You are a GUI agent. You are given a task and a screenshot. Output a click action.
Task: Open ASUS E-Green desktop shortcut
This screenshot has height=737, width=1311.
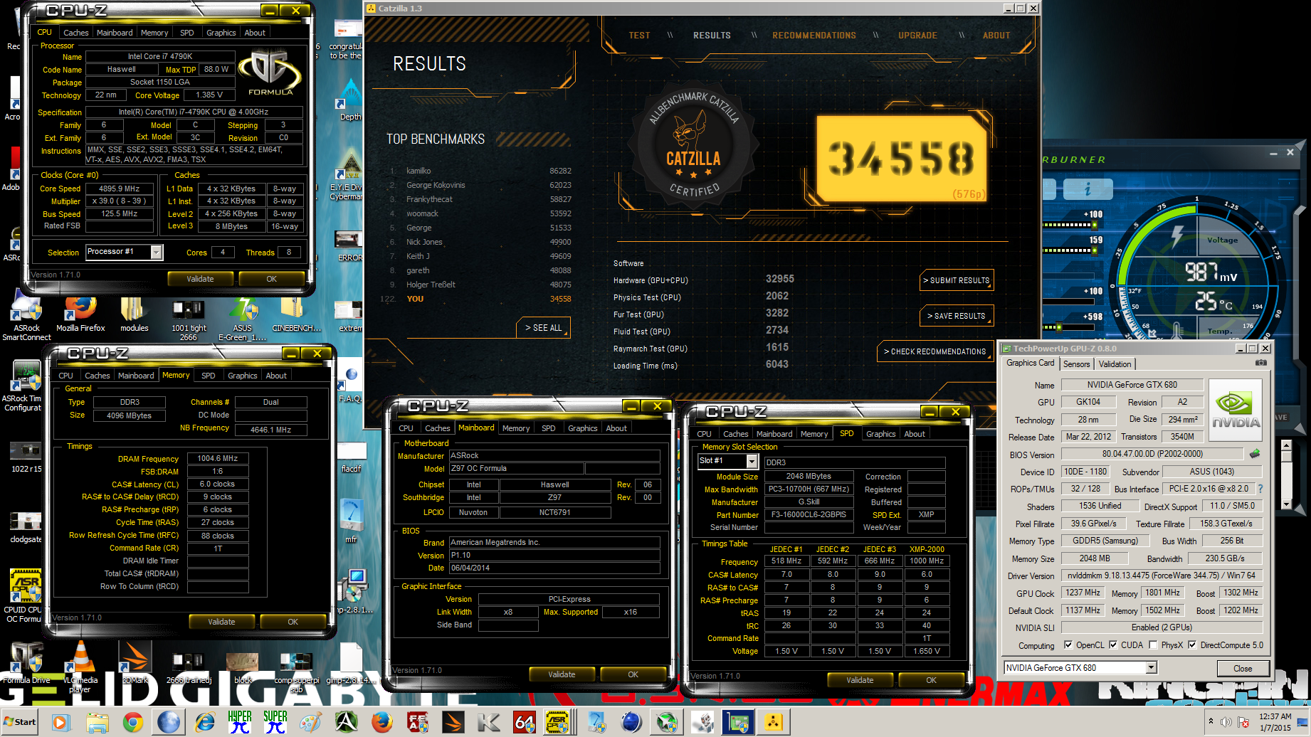pos(243,318)
